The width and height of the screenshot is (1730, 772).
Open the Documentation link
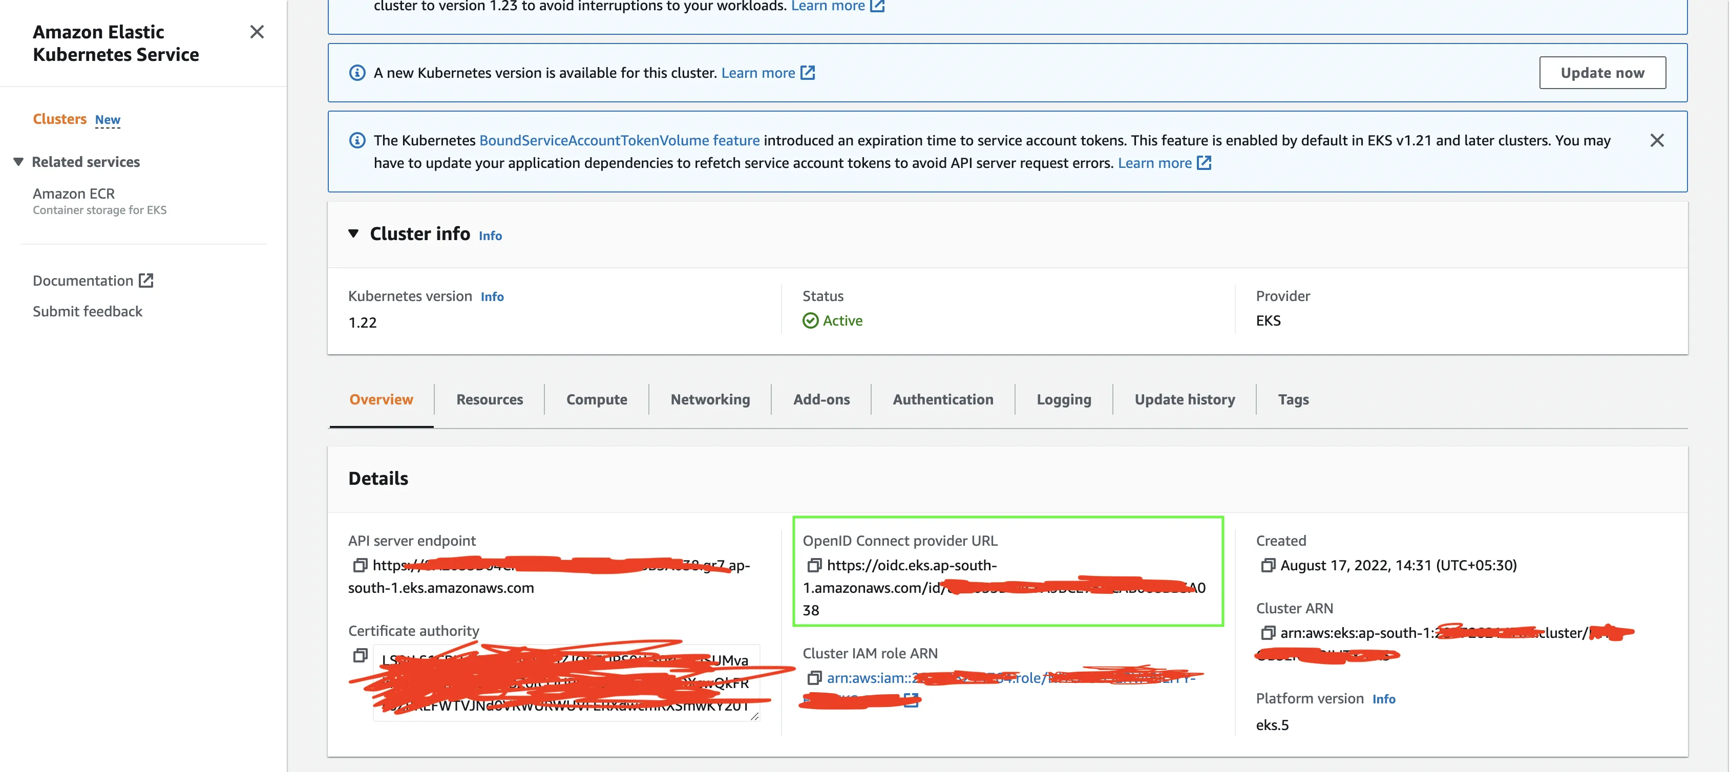click(83, 281)
